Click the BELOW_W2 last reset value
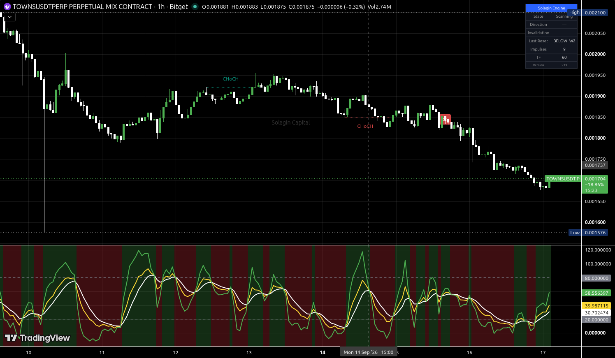The width and height of the screenshot is (615, 358). pos(564,41)
